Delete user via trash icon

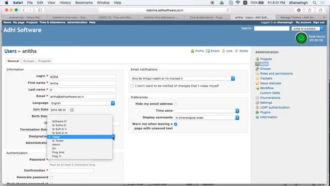tap(236, 51)
